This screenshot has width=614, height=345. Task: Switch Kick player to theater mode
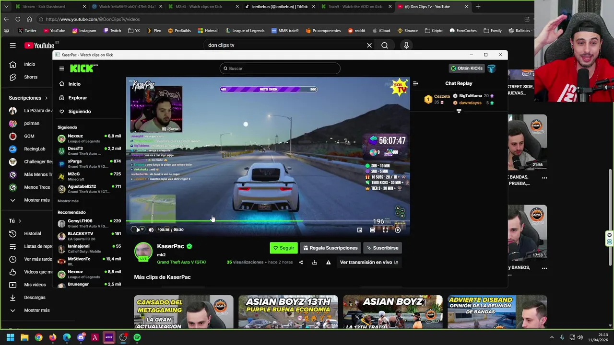click(x=372, y=230)
